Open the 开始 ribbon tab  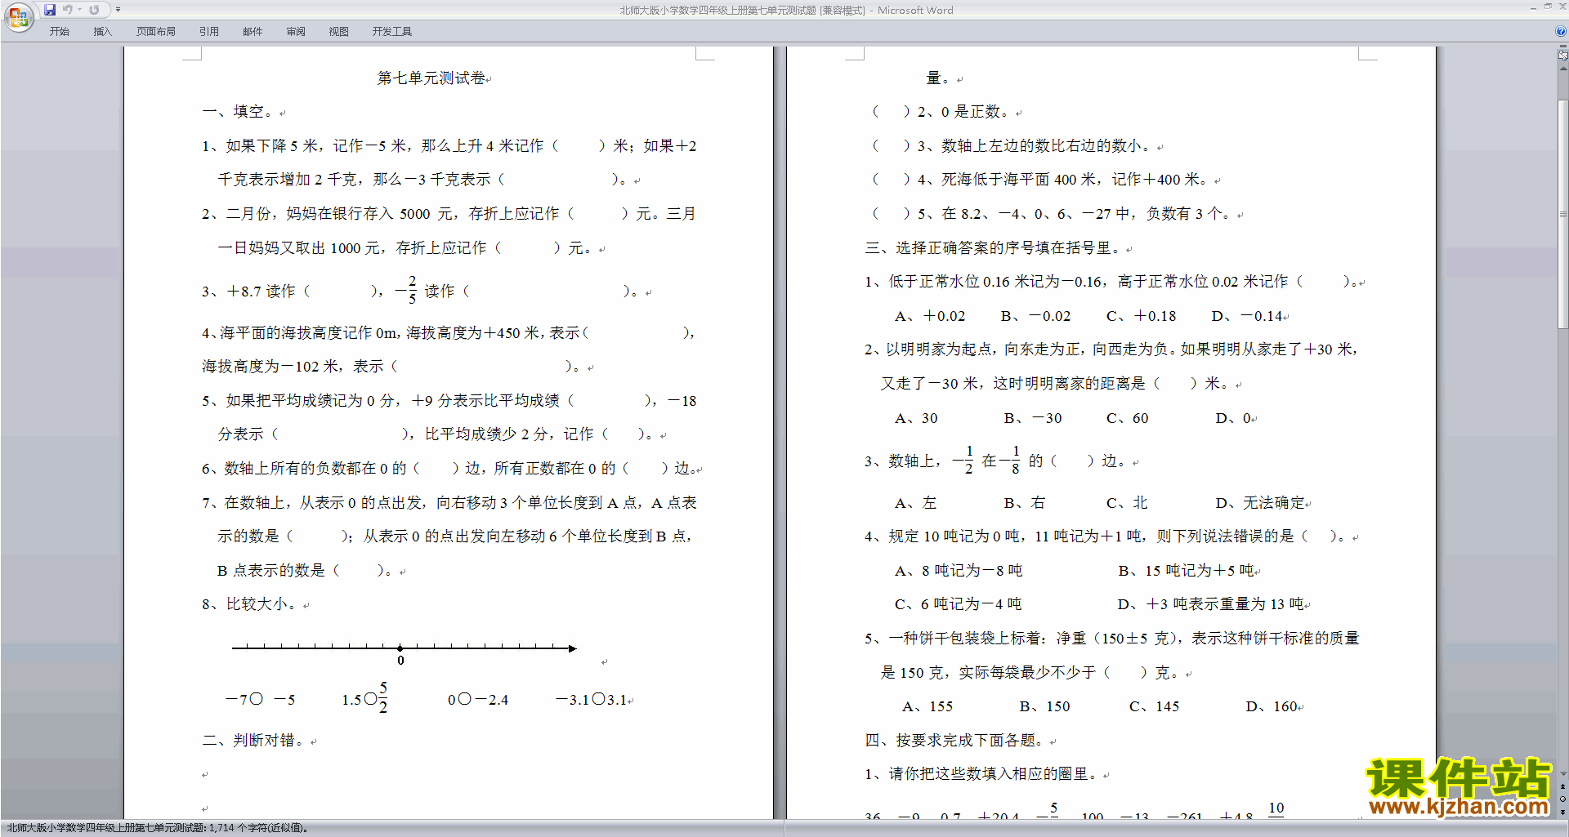(x=59, y=32)
